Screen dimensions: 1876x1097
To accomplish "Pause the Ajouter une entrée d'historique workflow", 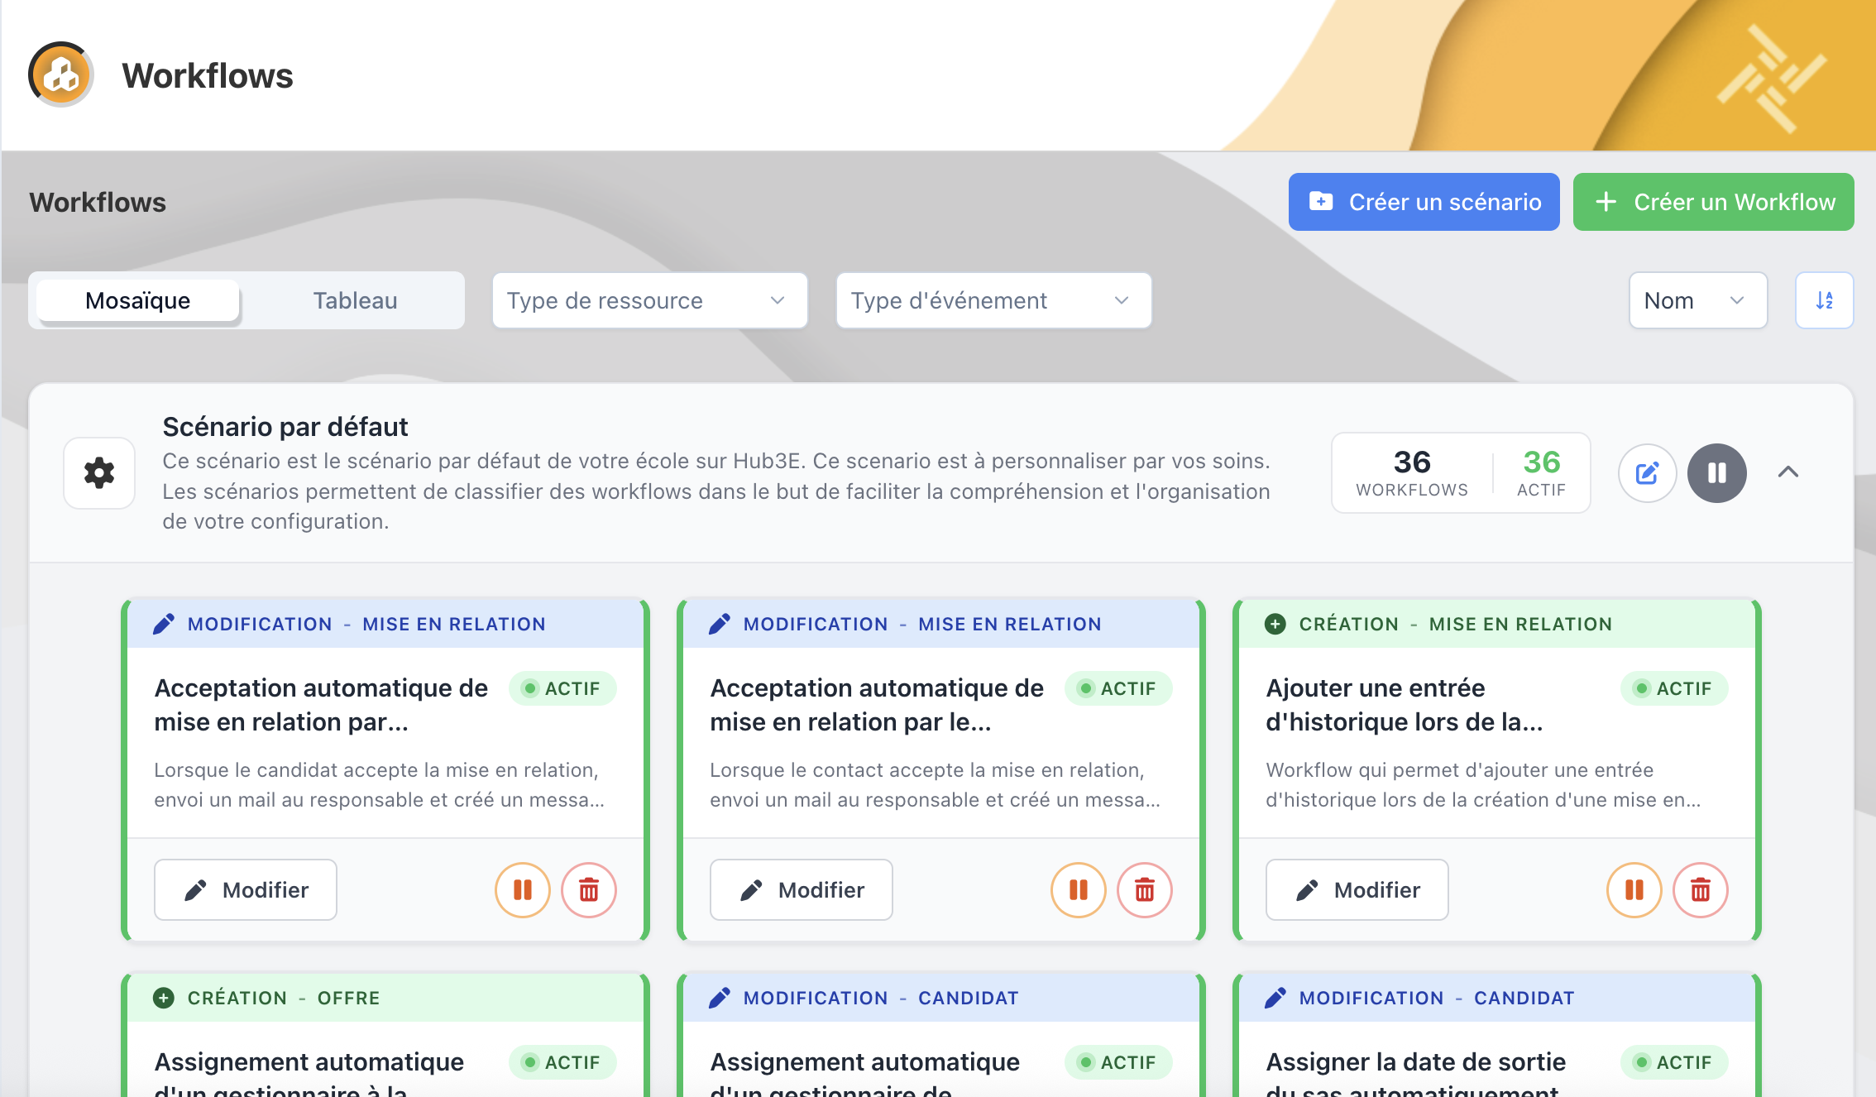I will (1634, 890).
